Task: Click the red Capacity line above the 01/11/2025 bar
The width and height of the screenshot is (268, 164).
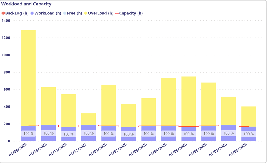Action: [68, 127]
